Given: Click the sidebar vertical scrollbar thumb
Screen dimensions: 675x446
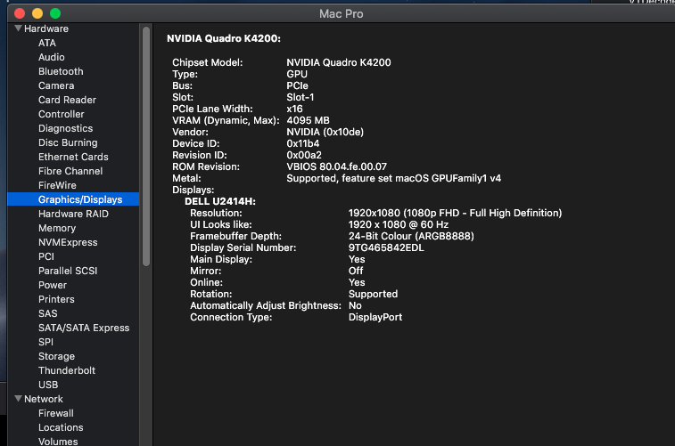Looking at the screenshot, I should [x=146, y=146].
